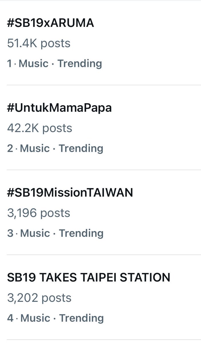Click the rank number 4
The image size is (201, 343).
[x=10, y=318]
